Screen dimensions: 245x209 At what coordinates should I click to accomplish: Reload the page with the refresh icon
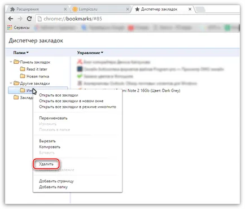coord(29,19)
